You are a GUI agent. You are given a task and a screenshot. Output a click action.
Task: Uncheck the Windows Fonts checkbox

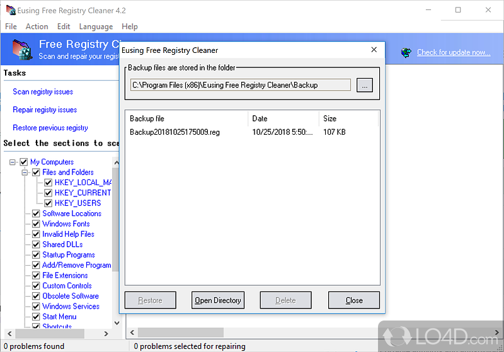point(36,224)
